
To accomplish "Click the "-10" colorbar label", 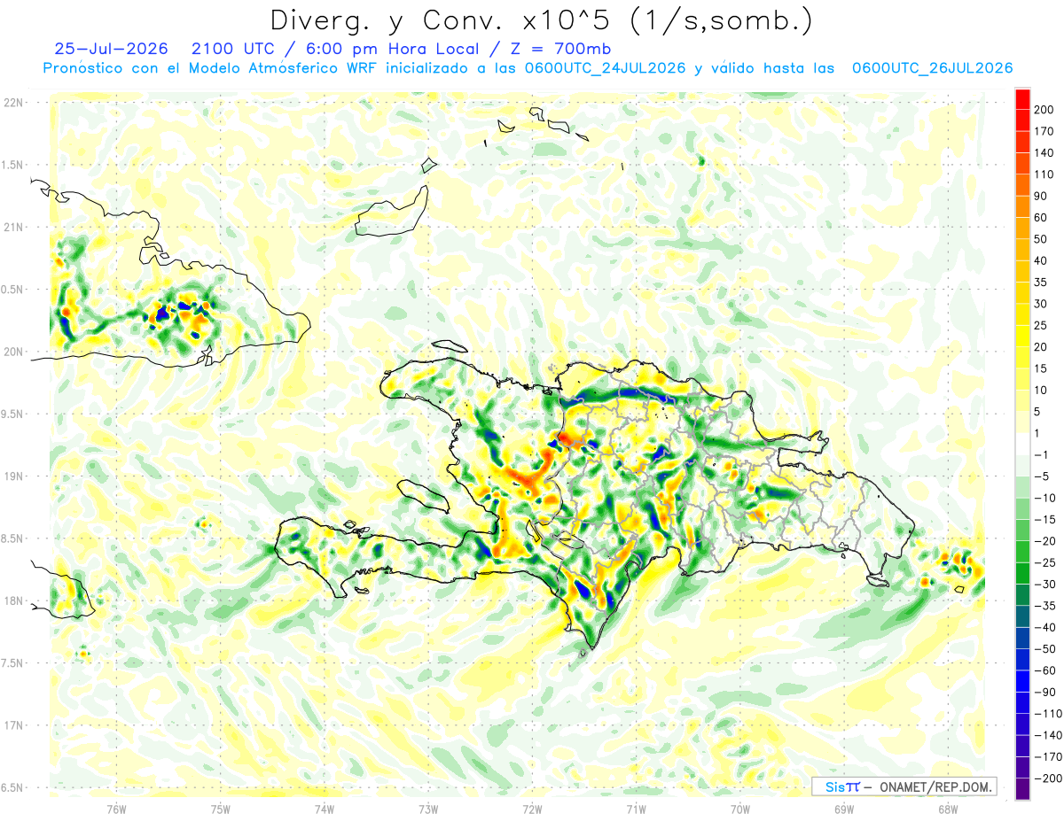I will [x=1044, y=498].
